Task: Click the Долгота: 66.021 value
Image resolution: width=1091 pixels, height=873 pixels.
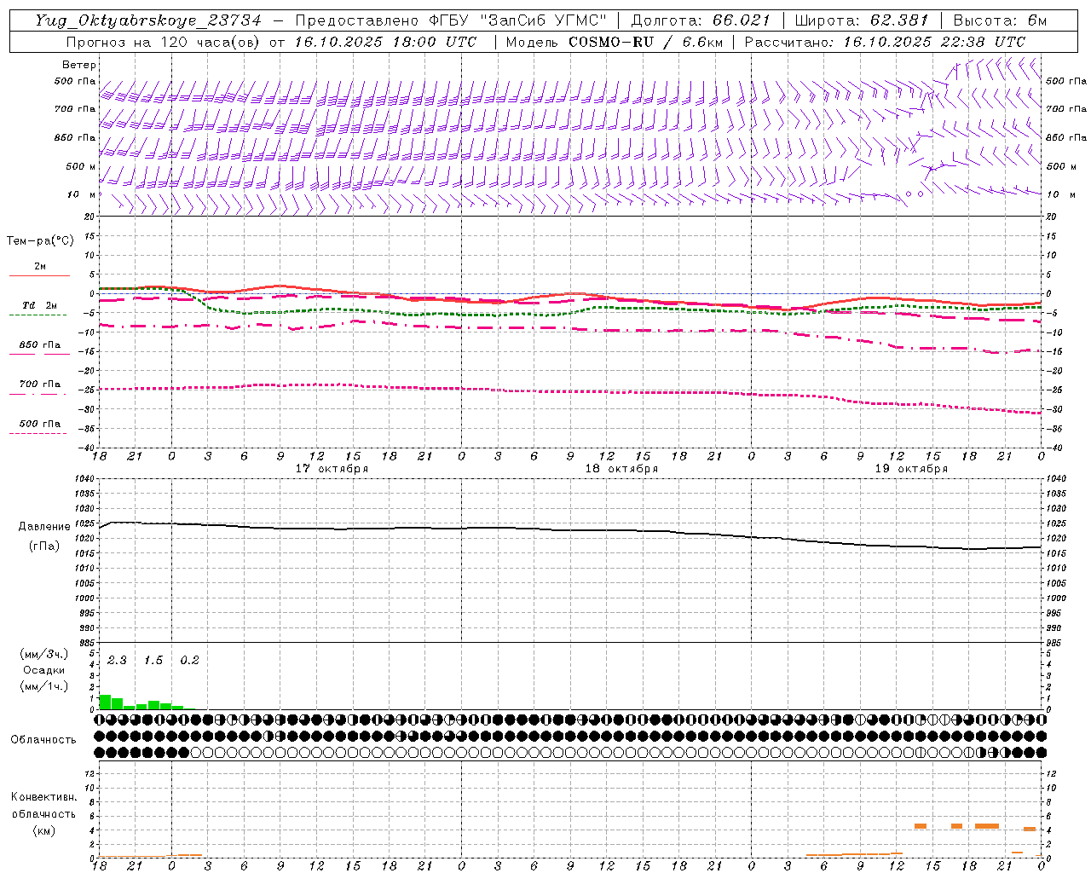Action: click(701, 20)
